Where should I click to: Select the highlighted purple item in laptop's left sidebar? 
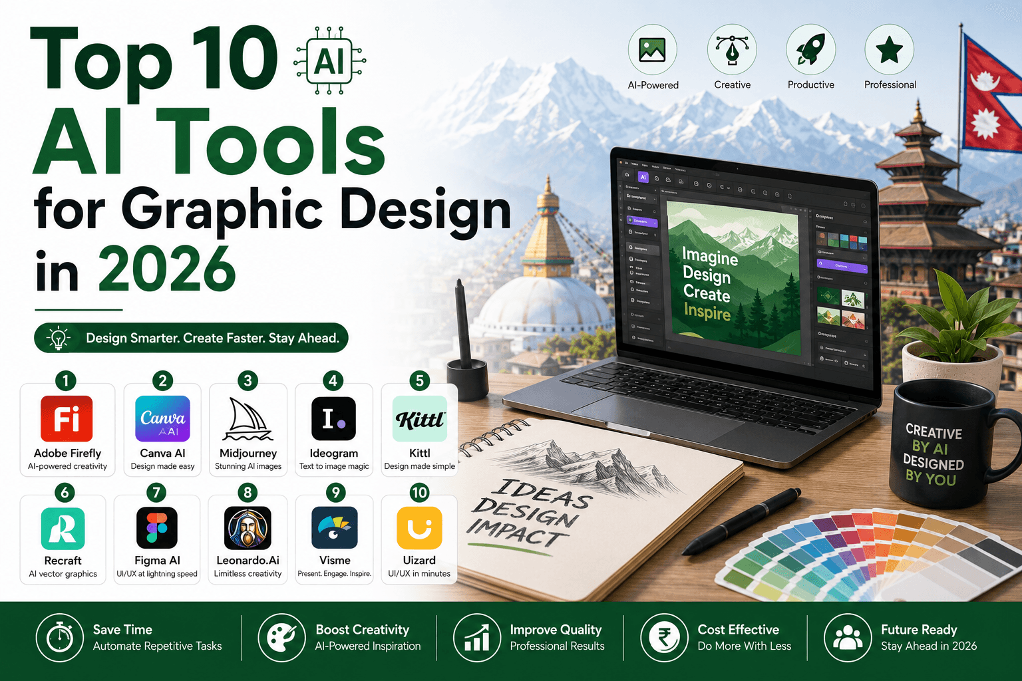(x=643, y=221)
